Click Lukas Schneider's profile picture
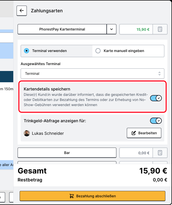Viewport: 172px width, 205px height. point(27,133)
